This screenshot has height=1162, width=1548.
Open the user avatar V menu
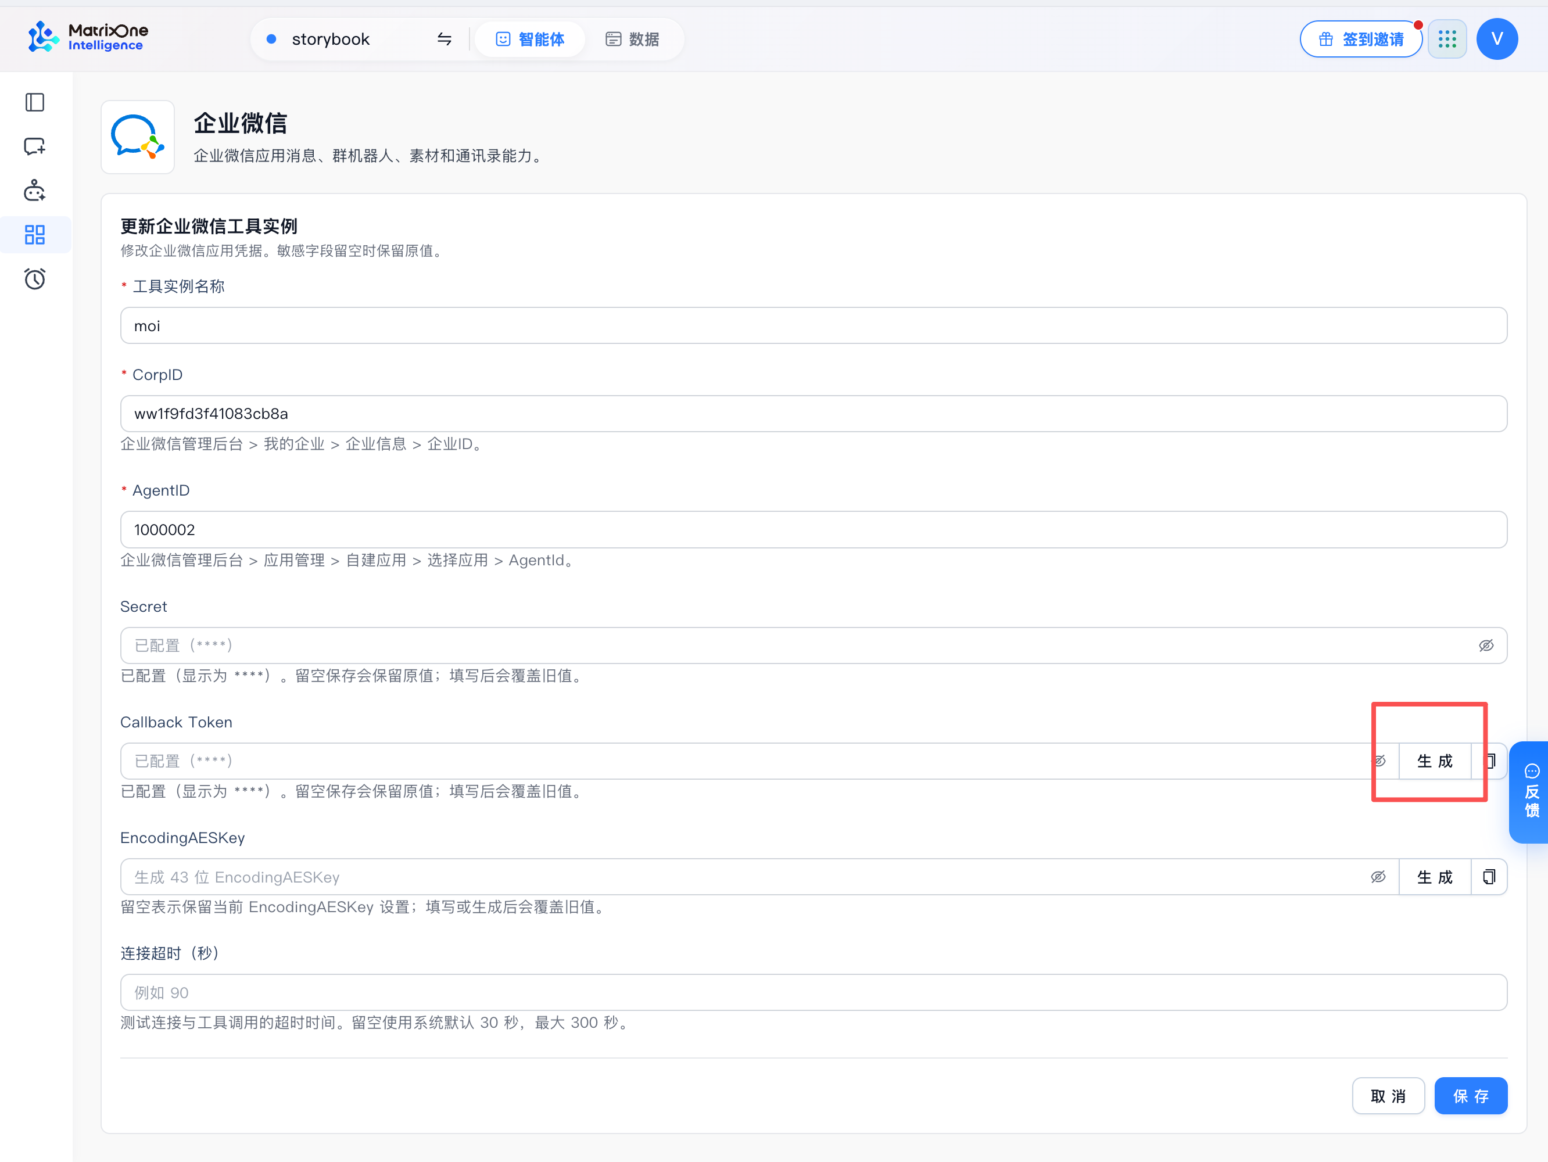pos(1497,39)
